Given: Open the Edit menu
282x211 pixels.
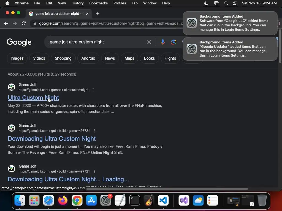Looking at the screenshot, I should (49, 3).
